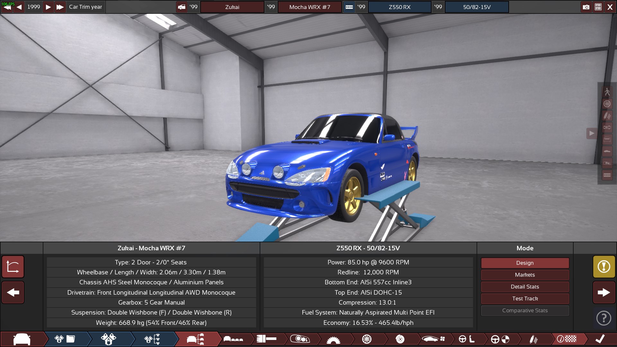This screenshot has width=617, height=347.
Task: Open help with question mark icon
Action: (x=604, y=318)
